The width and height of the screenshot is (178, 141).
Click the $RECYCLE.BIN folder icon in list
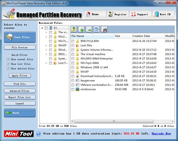point(77,41)
